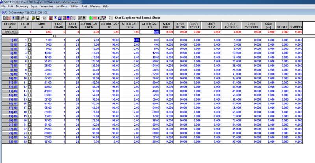Select the row header 1[ 48]
Image resolution: width=315 pixels, height=163 pixels.
[10, 40]
